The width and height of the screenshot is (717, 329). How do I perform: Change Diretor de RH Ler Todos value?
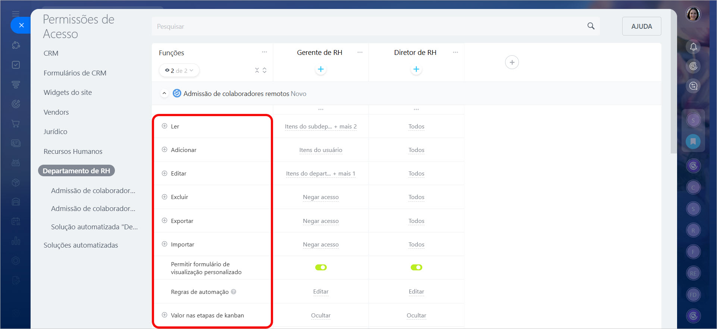416,126
